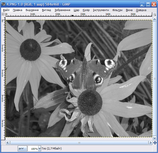Viewport: 158px width, 153px height.
Task: Open the Зображення menu
Action: [62, 10]
